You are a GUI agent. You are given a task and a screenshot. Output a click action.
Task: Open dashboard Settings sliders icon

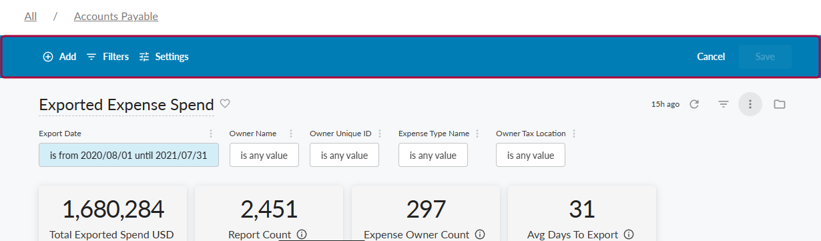click(144, 57)
